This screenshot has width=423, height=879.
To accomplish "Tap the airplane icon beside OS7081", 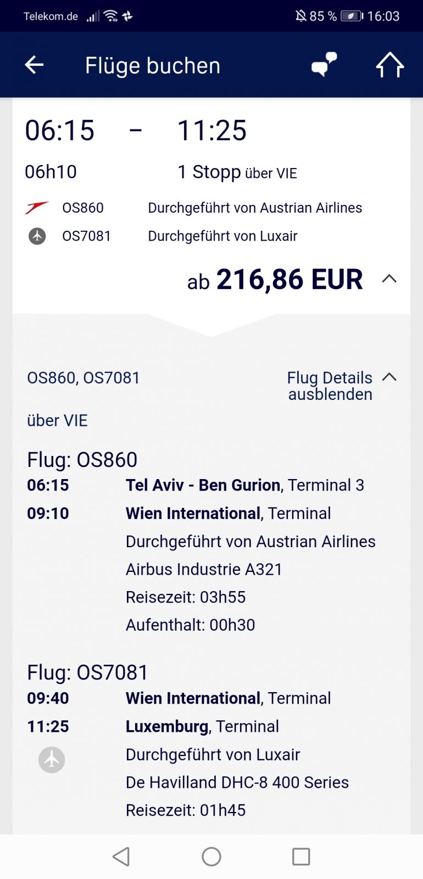I will (37, 236).
